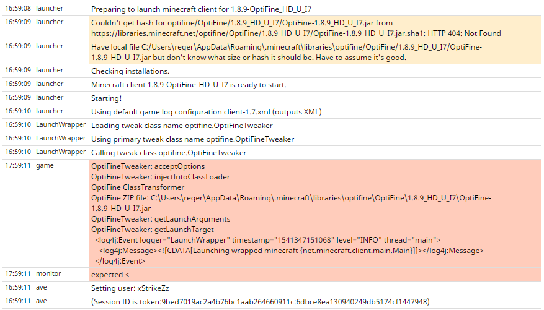Click the 'Couldn't get hash for optifine' warning
Viewport: 544px width, 310px height.
pyautogui.click(x=296, y=28)
